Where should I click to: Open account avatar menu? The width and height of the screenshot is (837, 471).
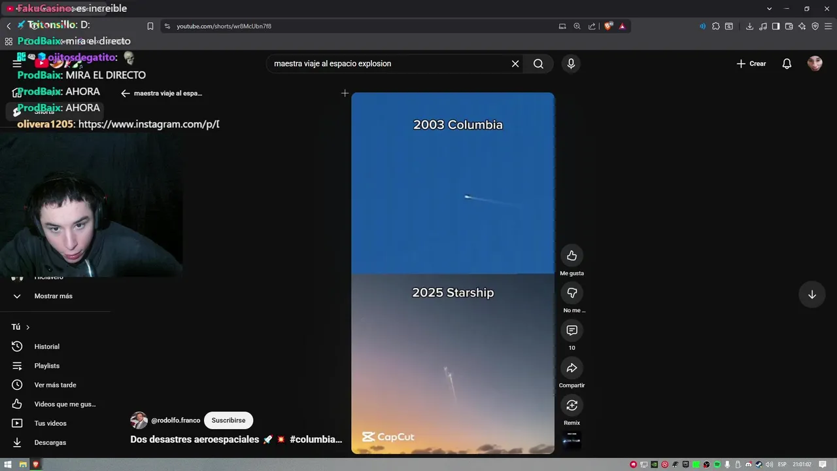[x=815, y=63]
